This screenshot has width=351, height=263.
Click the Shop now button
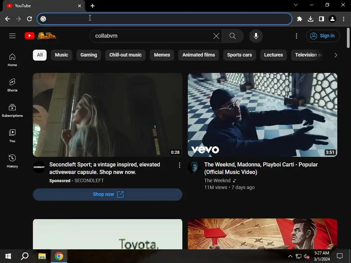coord(108,195)
